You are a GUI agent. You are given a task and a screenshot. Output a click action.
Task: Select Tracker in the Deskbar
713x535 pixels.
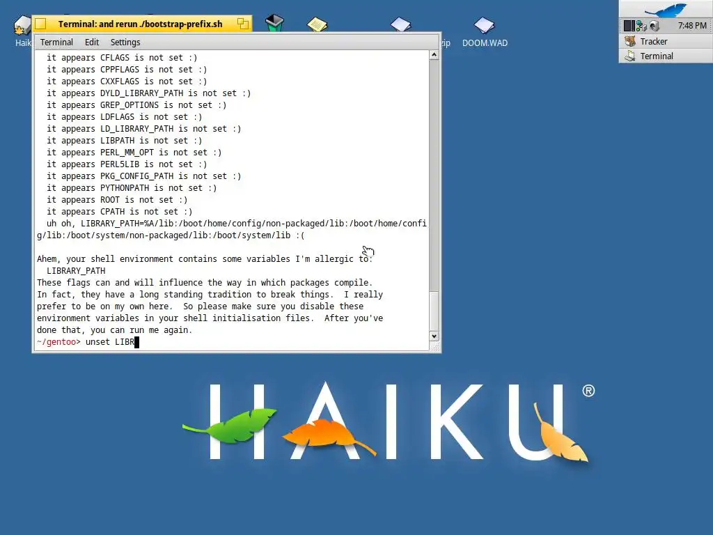point(666,41)
